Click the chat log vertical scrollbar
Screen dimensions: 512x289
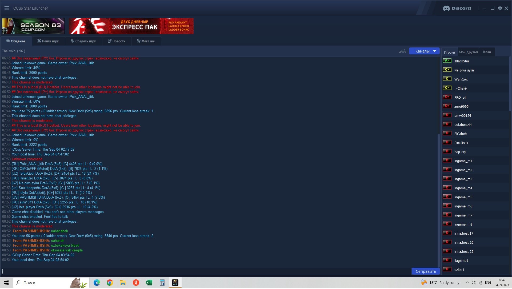pos(439,200)
